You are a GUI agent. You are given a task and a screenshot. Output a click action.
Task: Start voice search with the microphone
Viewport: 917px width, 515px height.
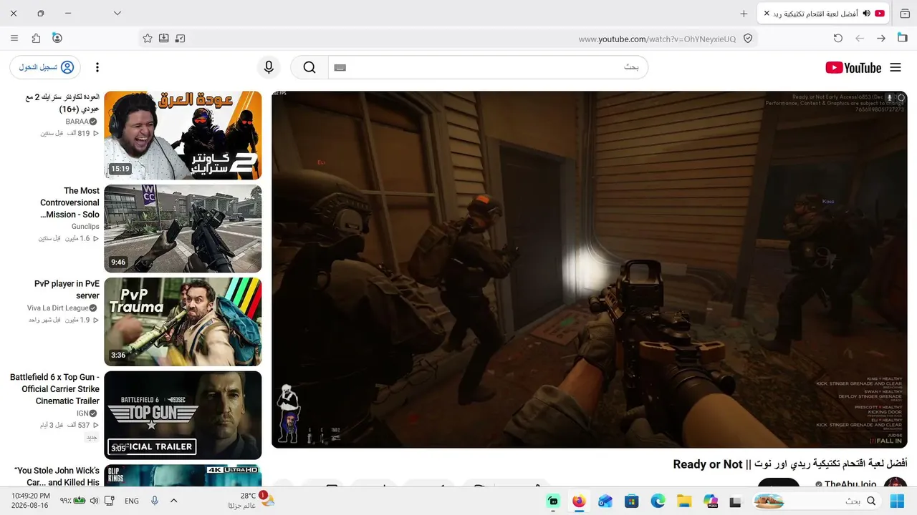269,67
